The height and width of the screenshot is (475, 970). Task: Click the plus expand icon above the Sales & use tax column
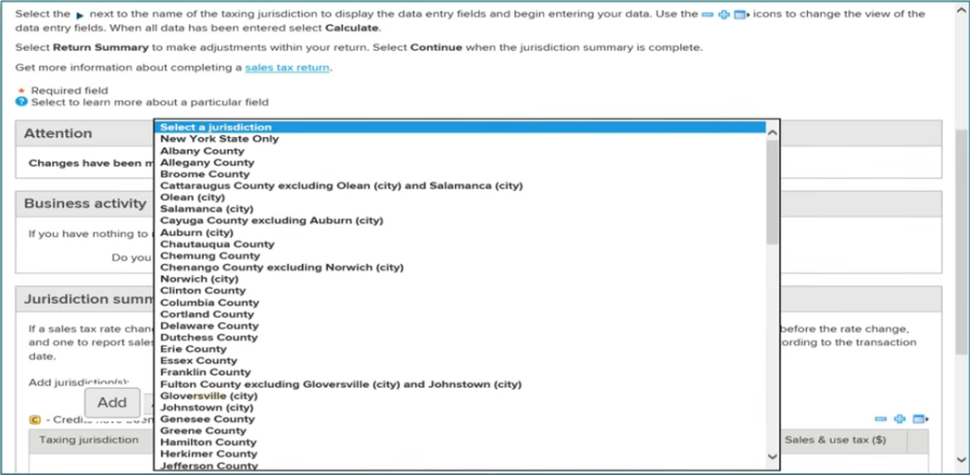click(x=900, y=419)
